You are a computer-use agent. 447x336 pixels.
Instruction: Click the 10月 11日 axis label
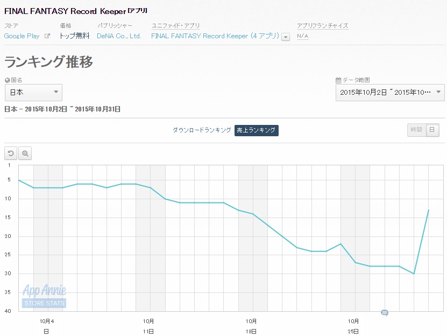[148, 326]
